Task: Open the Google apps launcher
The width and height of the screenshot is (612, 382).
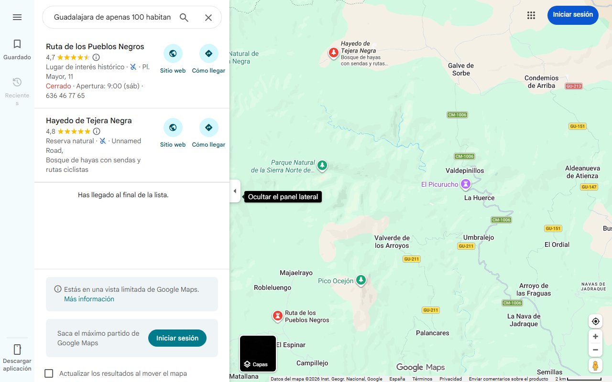Action: [x=531, y=15]
